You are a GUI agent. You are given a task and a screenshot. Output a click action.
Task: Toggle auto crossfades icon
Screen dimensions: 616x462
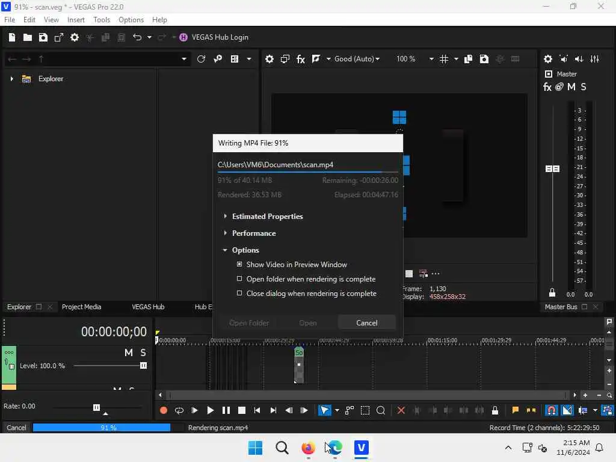[567, 410]
